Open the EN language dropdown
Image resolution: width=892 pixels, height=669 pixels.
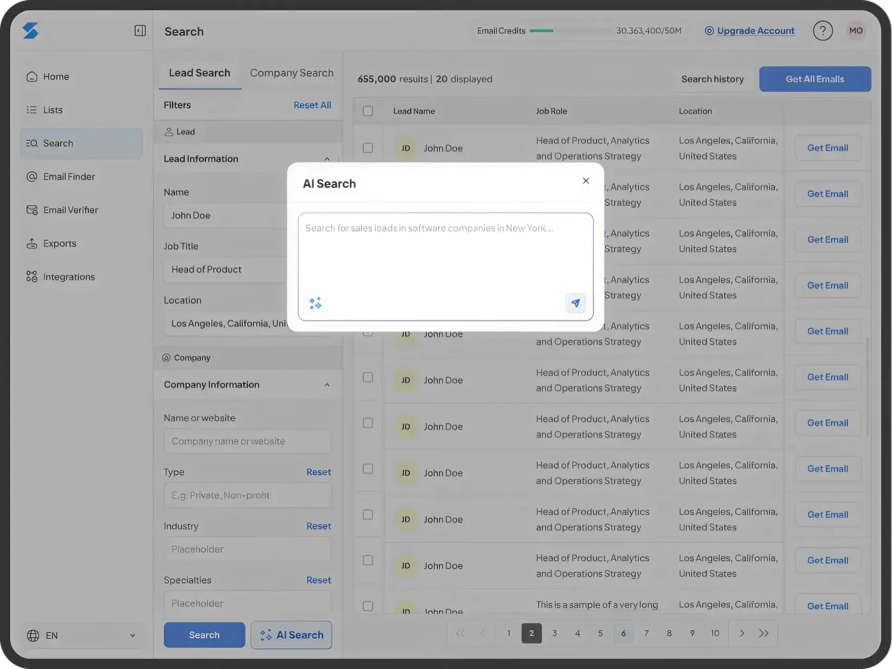(81, 635)
